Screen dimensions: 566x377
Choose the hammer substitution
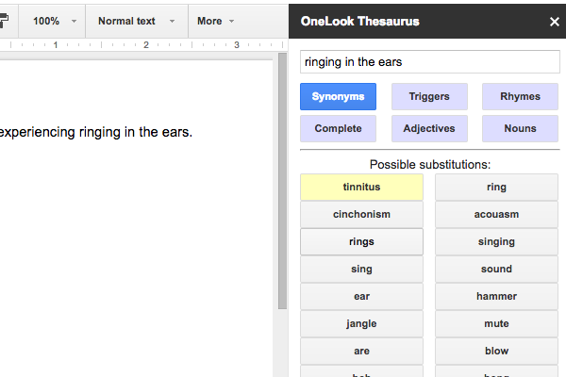pyautogui.click(x=496, y=297)
